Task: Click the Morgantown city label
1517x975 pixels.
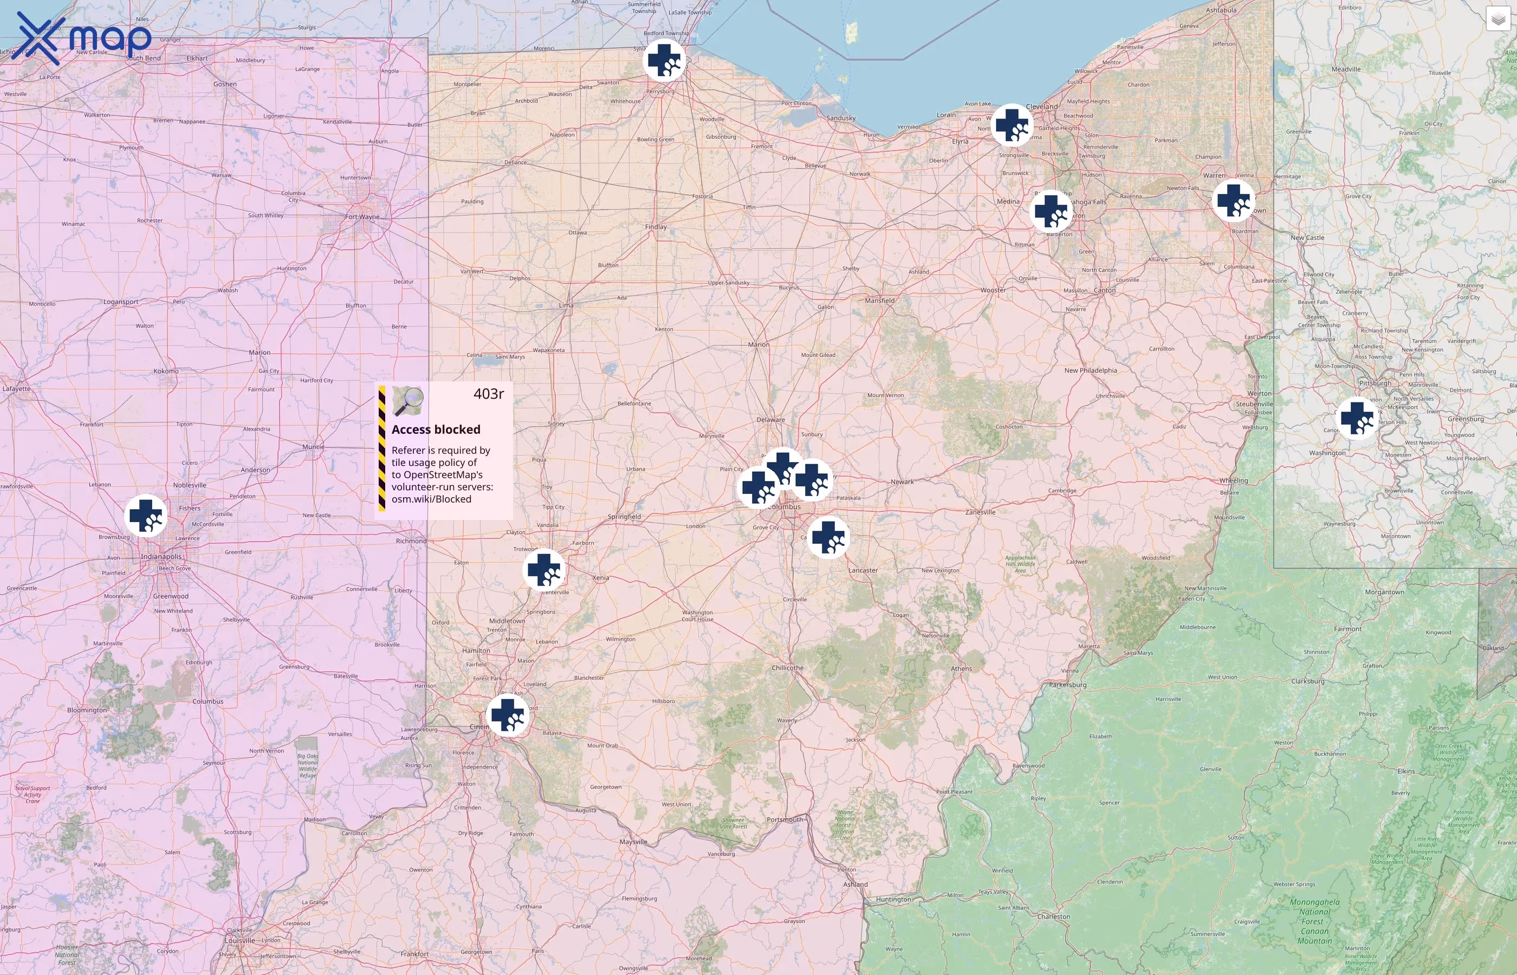Action: point(1384,592)
